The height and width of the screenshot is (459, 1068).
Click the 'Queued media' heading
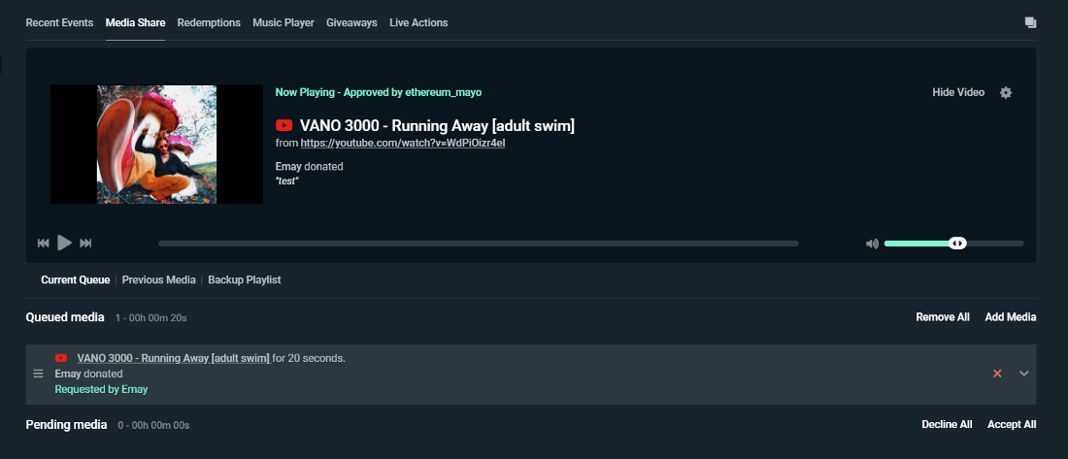65,317
